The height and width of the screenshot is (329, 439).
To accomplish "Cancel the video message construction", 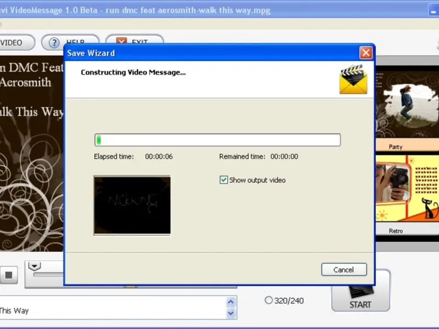I will coord(344,269).
